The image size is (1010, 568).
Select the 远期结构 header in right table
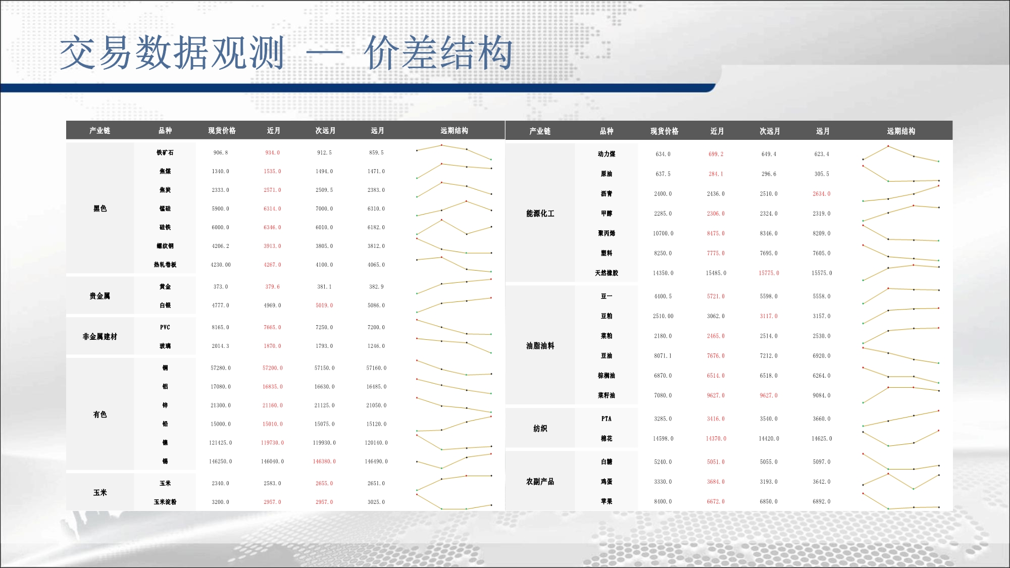(x=901, y=131)
